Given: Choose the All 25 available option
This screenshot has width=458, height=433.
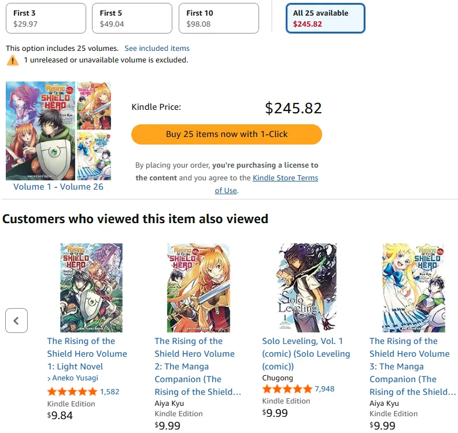Looking at the screenshot, I should pos(326,18).
